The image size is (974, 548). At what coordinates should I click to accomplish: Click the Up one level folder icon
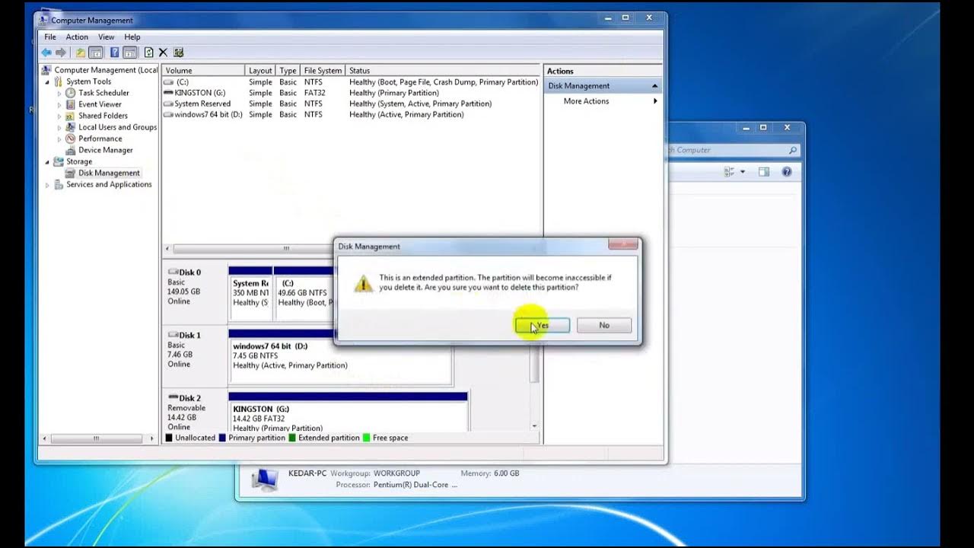[81, 53]
